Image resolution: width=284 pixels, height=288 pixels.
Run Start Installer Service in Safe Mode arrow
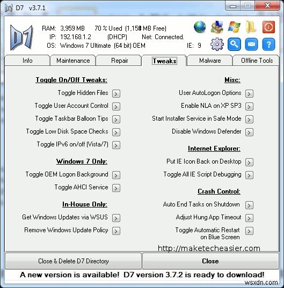(249, 119)
